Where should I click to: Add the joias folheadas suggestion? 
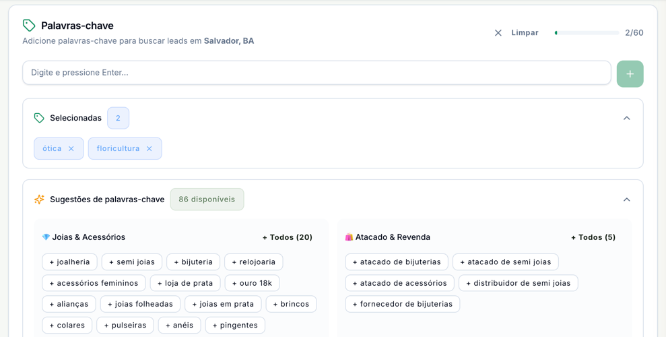point(140,304)
